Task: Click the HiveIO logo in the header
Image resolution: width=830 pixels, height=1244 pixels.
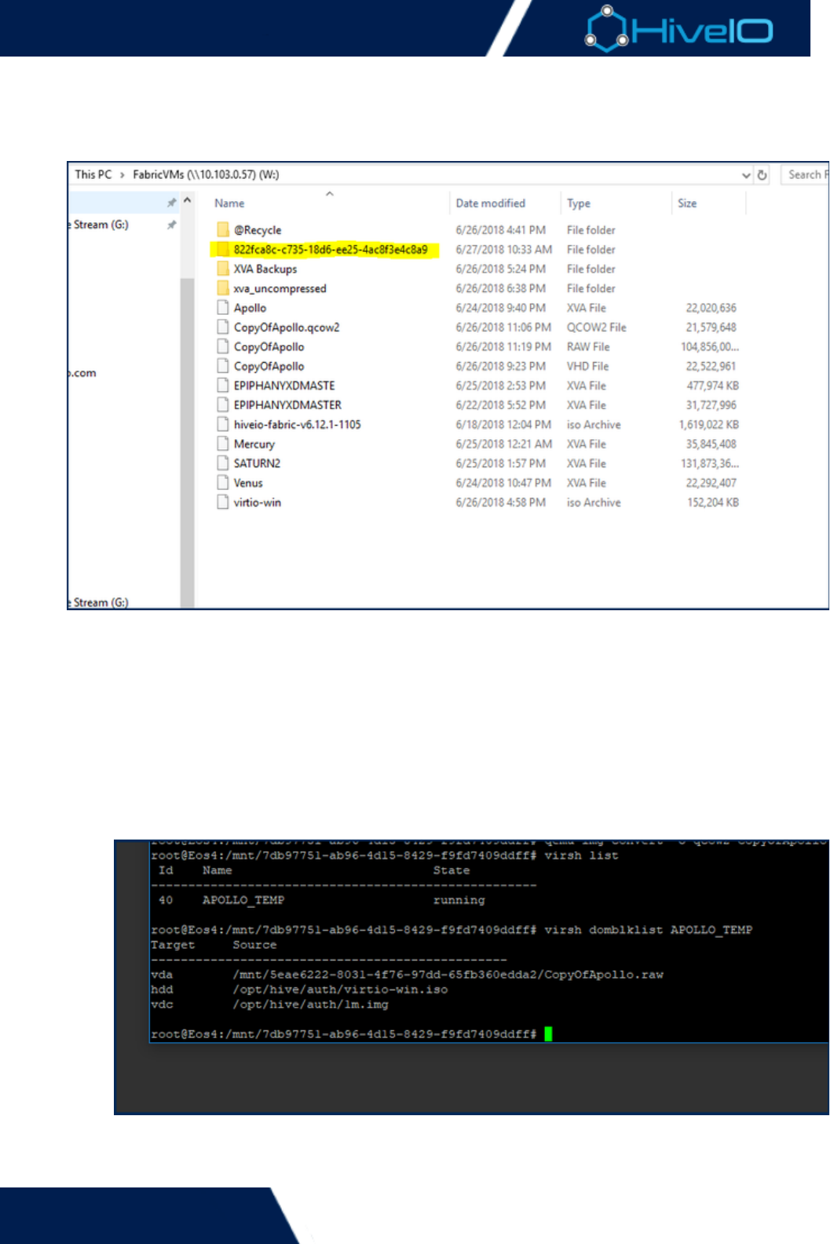Action: [679, 29]
